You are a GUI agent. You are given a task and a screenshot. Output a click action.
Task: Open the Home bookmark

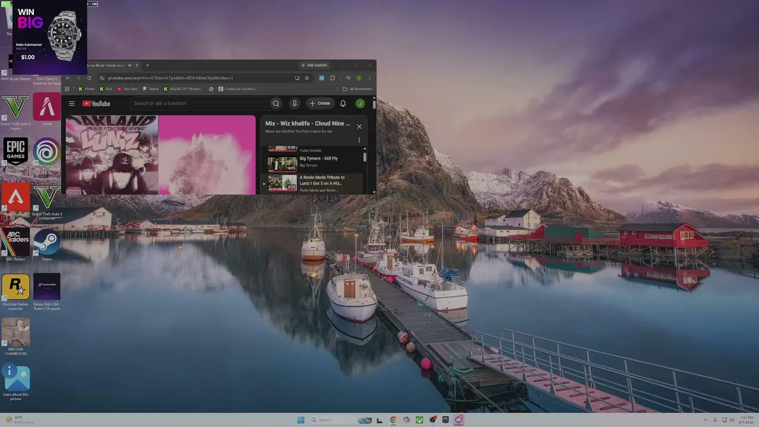(87, 89)
